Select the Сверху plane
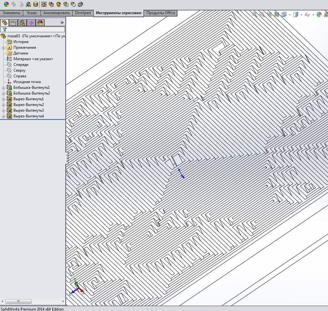This screenshot has width=328, height=311. (19, 70)
